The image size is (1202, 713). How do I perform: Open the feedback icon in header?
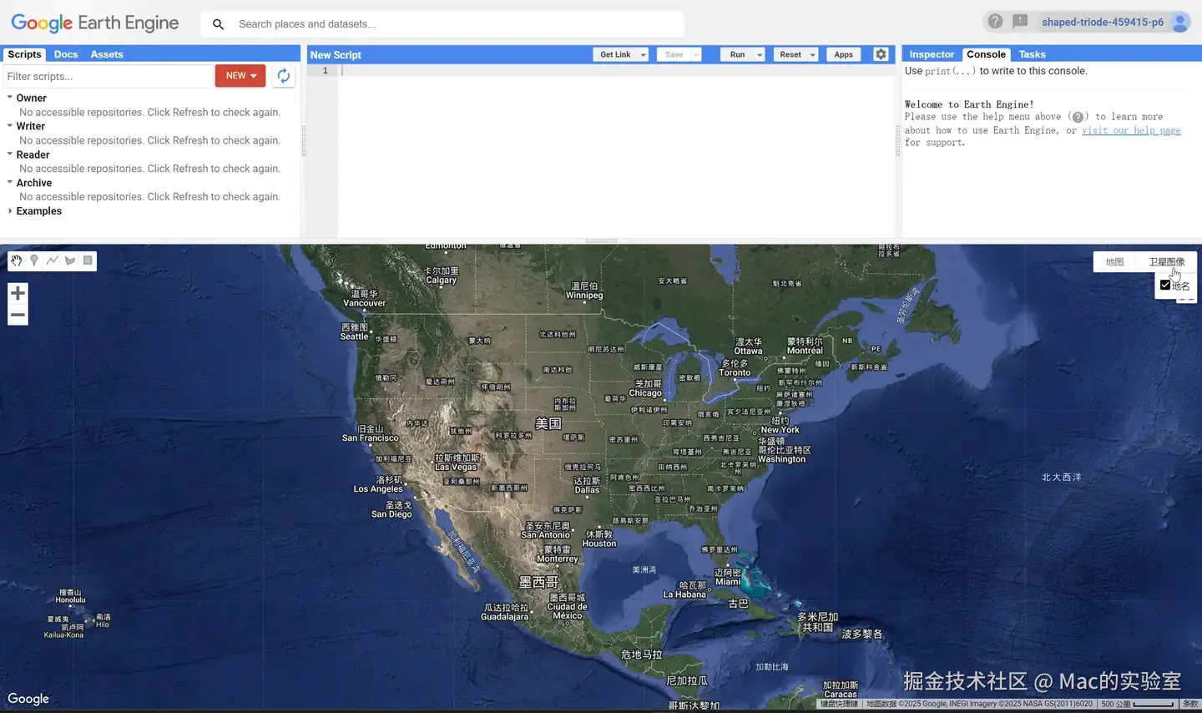point(1020,22)
